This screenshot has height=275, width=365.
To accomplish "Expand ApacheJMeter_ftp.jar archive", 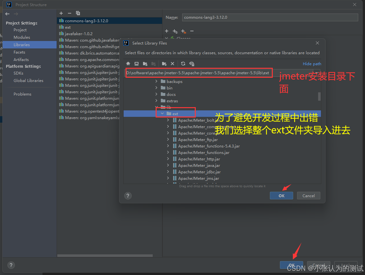I will coord(168,139).
